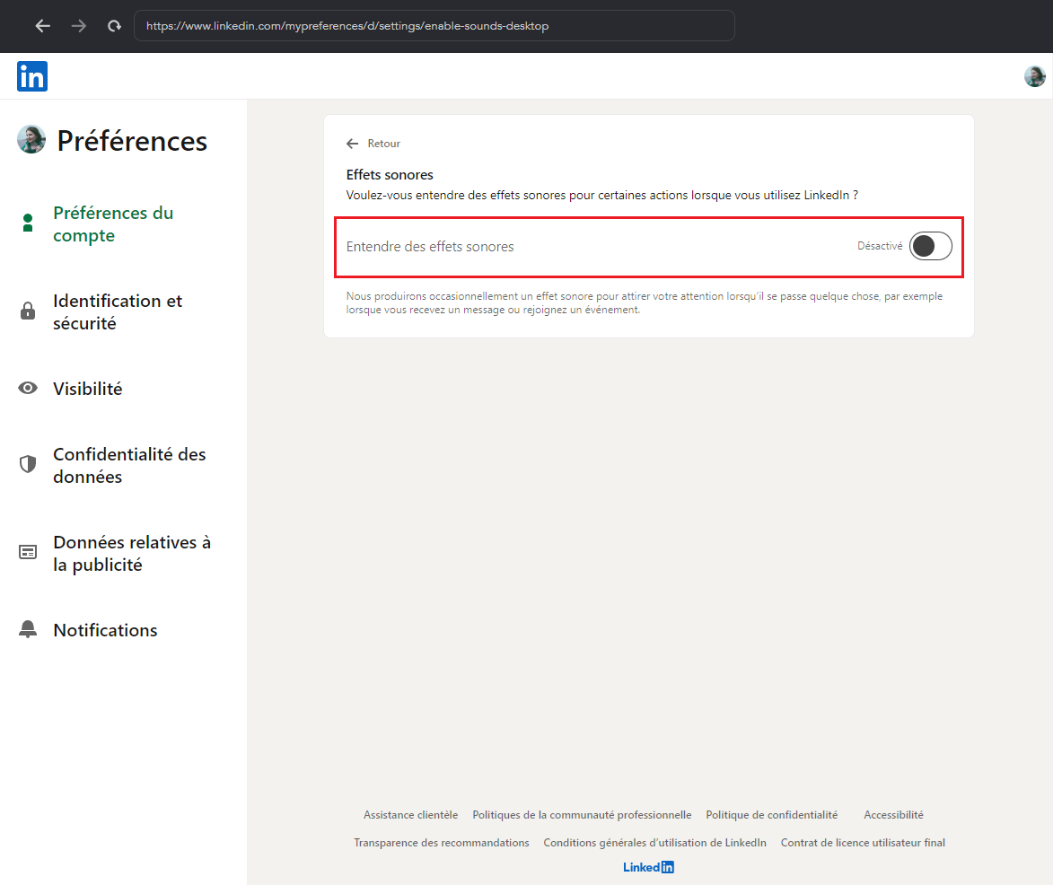Click the profile photo next to Préférences heading
The image size is (1053, 885).
pos(31,140)
